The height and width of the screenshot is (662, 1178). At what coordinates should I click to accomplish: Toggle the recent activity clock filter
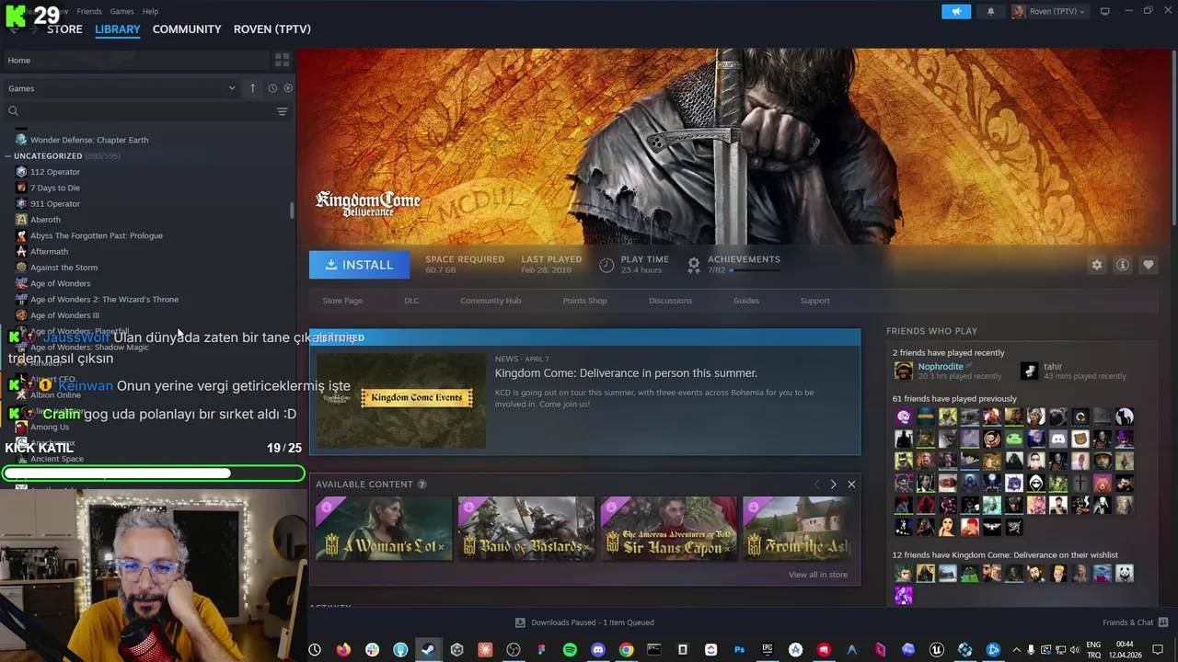coord(272,88)
